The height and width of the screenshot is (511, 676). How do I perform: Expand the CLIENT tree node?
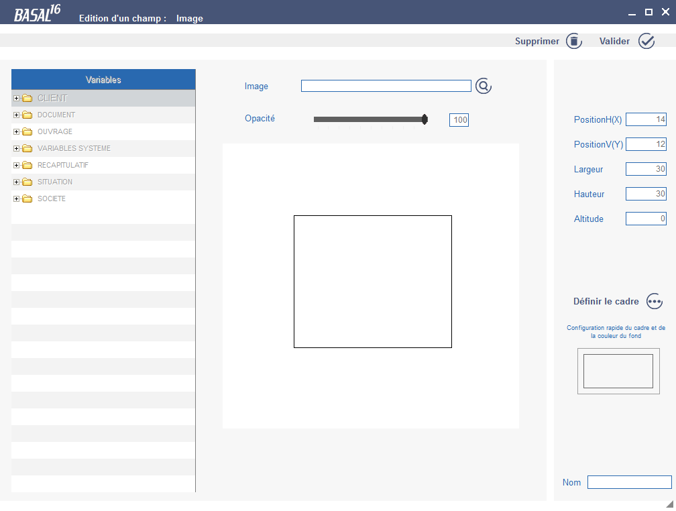click(x=16, y=99)
